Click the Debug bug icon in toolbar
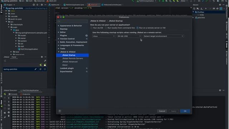This screenshot has width=229, height=129. point(163,1)
